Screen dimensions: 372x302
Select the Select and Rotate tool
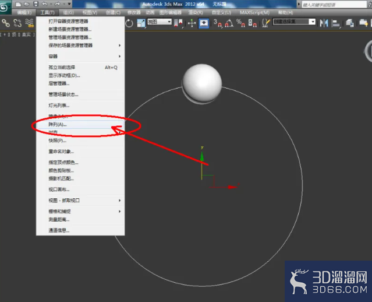coord(129,23)
